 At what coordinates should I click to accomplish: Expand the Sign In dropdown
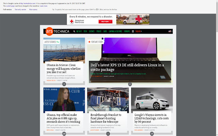139,31
